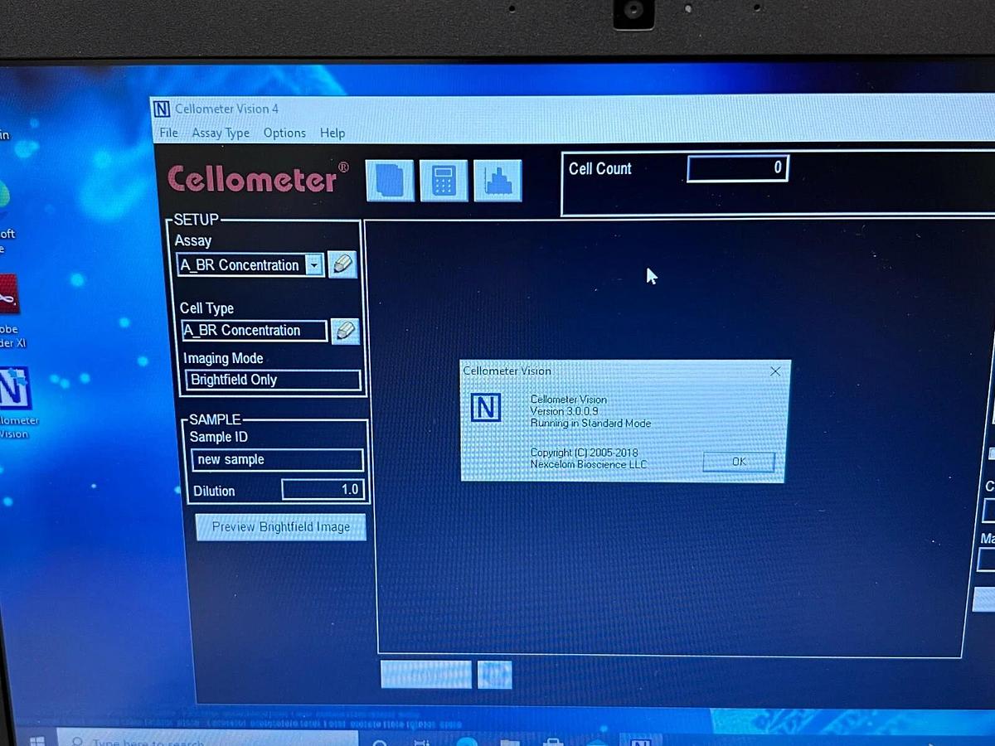This screenshot has width=995, height=746.
Task: Edit cell type using pencil icon
Action: [x=345, y=331]
